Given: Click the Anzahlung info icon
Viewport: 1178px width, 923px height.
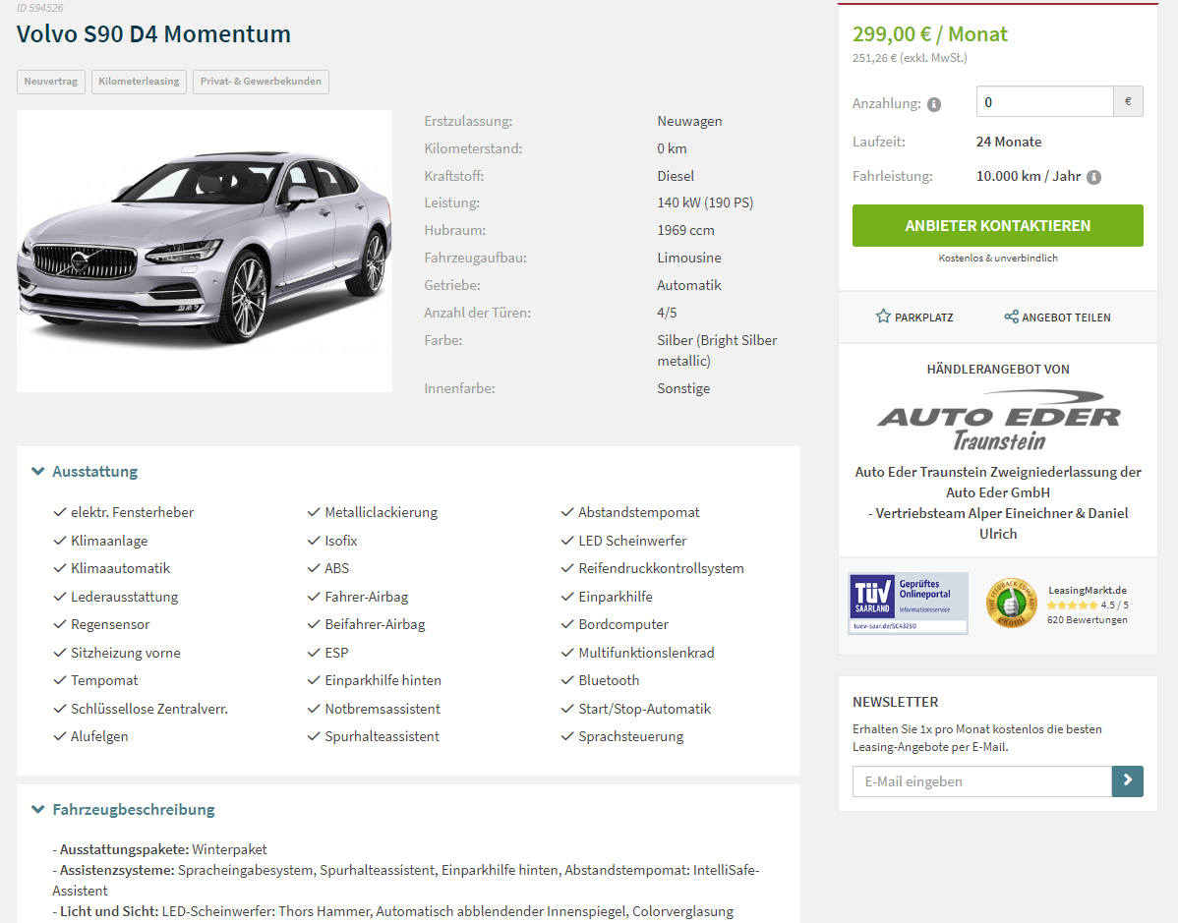Looking at the screenshot, I should point(934,104).
